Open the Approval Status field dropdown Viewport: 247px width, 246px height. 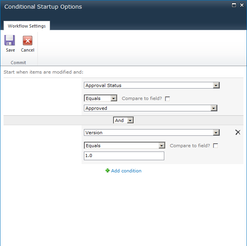tap(152, 85)
